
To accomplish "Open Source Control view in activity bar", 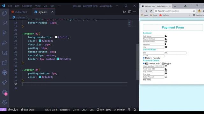I will point(4,33).
